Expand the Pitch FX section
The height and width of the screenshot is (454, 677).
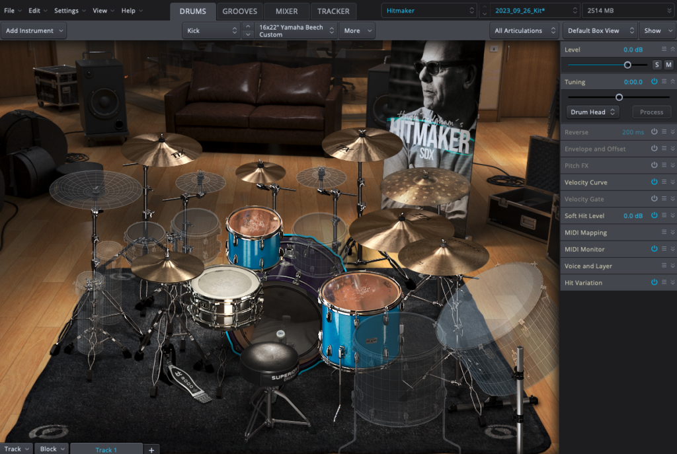point(673,165)
